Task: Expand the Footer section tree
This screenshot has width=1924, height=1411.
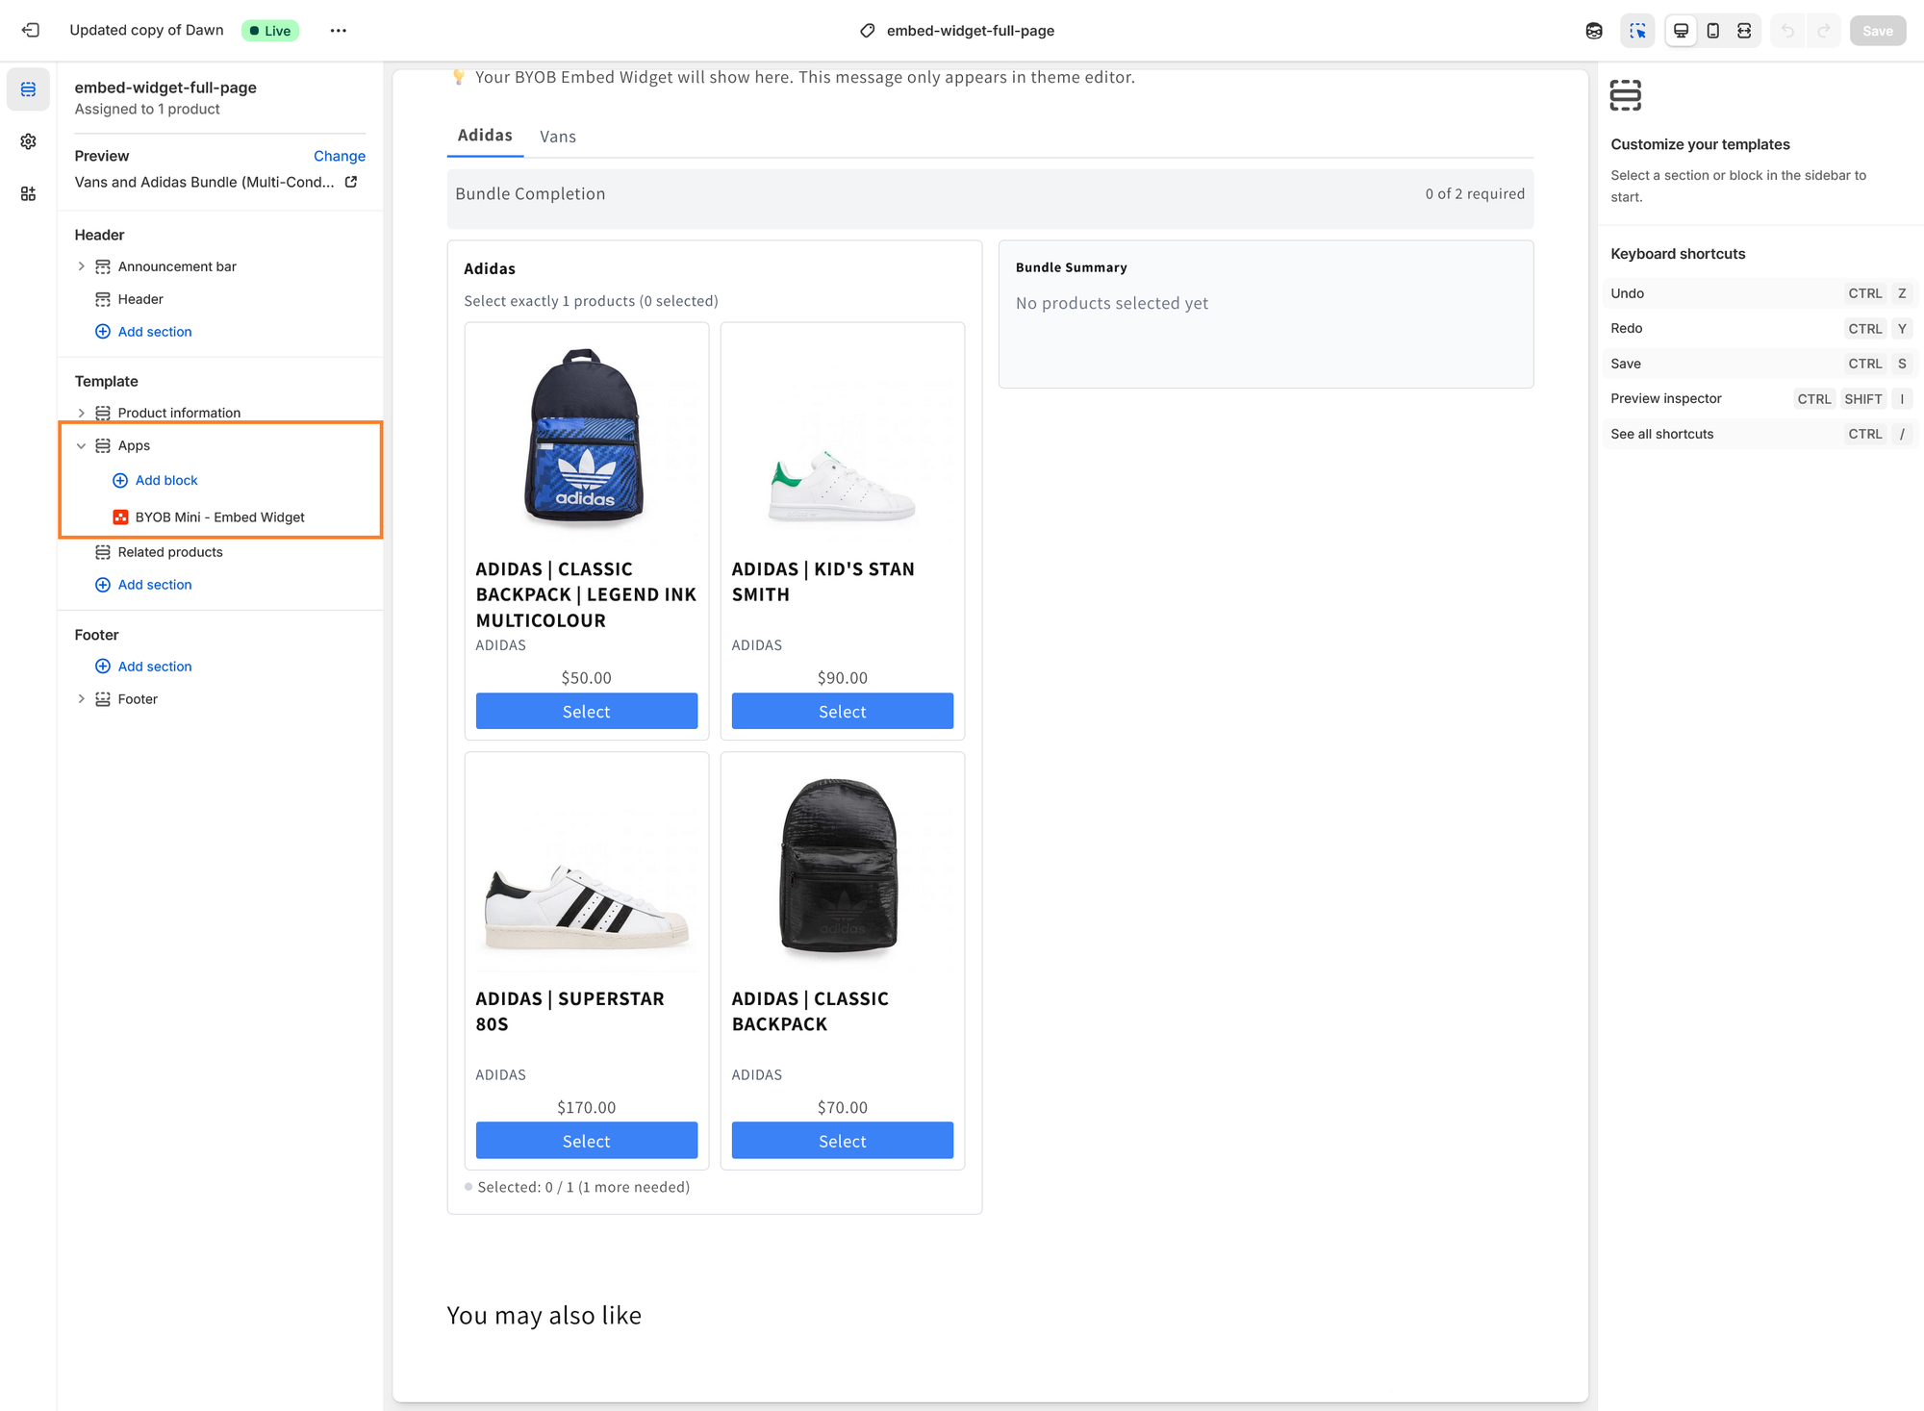Action: 81,699
